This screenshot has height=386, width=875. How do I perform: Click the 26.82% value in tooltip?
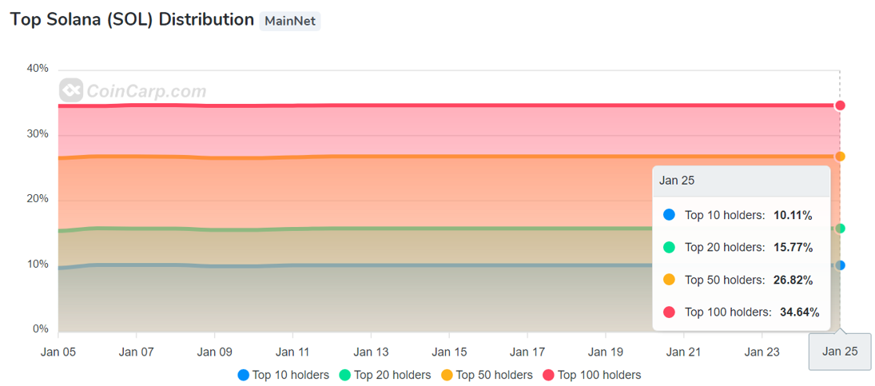(x=793, y=280)
